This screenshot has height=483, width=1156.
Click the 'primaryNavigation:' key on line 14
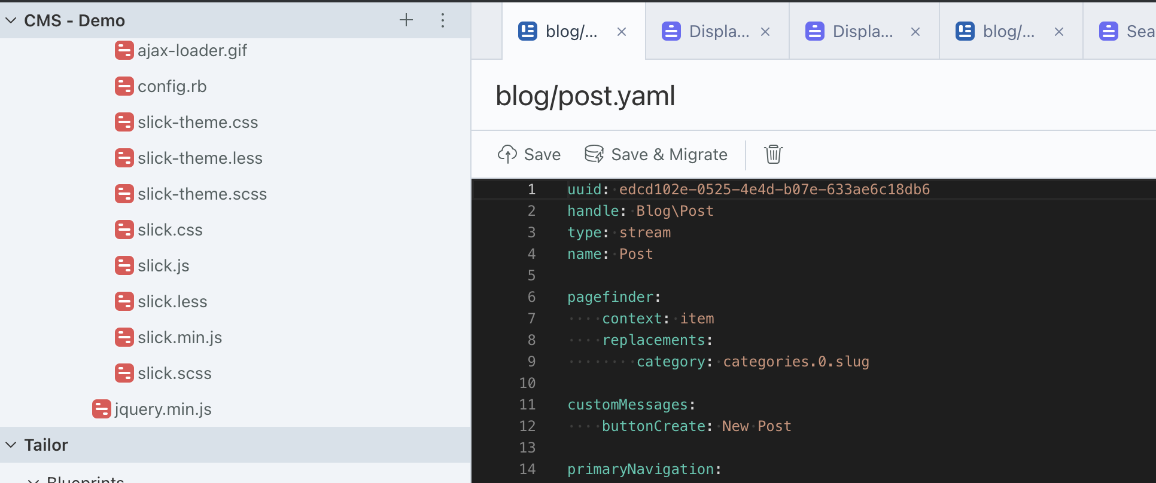pos(644,469)
